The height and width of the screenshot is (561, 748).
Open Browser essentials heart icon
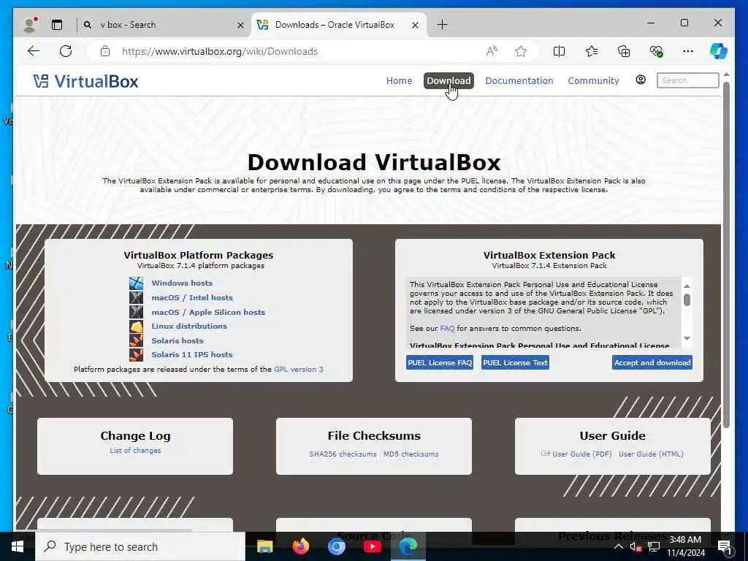(657, 51)
